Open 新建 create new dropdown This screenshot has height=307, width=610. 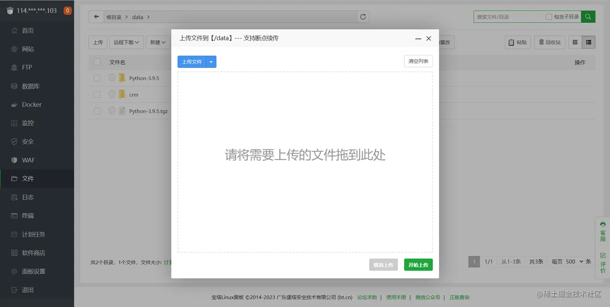coord(158,42)
